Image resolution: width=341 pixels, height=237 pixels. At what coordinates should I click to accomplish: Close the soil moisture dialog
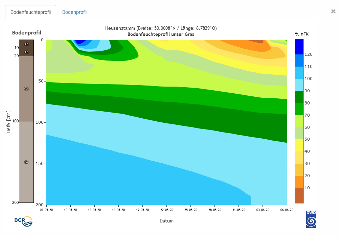pos(333,11)
